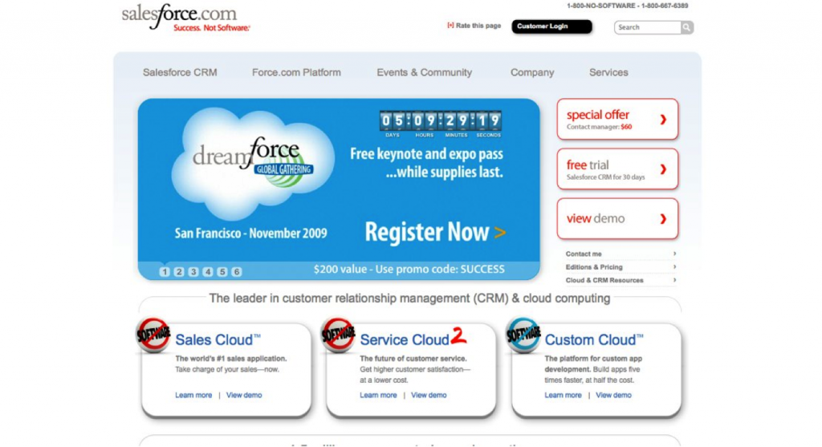Click the No Software icon beside Sales Cloud
This screenshot has height=447, width=822.
[x=153, y=335]
